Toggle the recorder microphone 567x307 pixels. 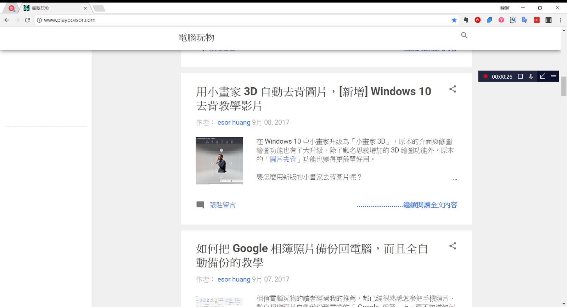click(x=531, y=76)
